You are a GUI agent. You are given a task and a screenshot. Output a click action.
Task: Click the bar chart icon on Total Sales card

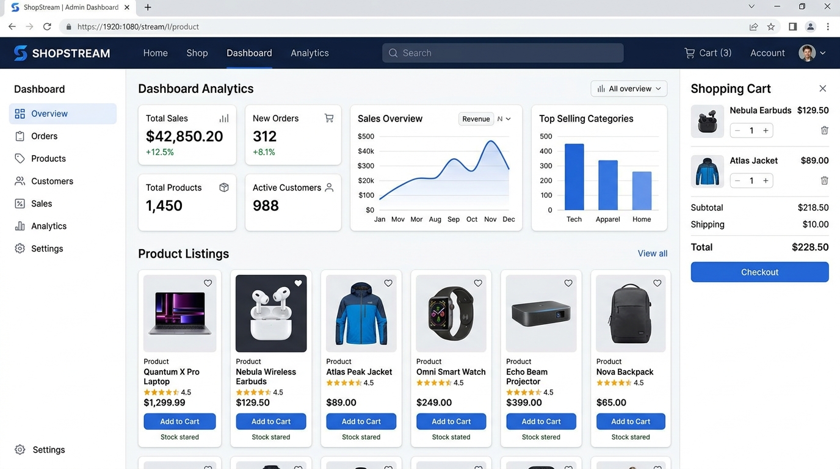click(224, 118)
